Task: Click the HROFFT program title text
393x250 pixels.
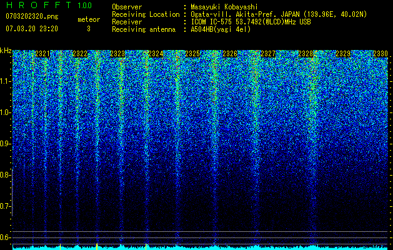Action: coord(39,5)
